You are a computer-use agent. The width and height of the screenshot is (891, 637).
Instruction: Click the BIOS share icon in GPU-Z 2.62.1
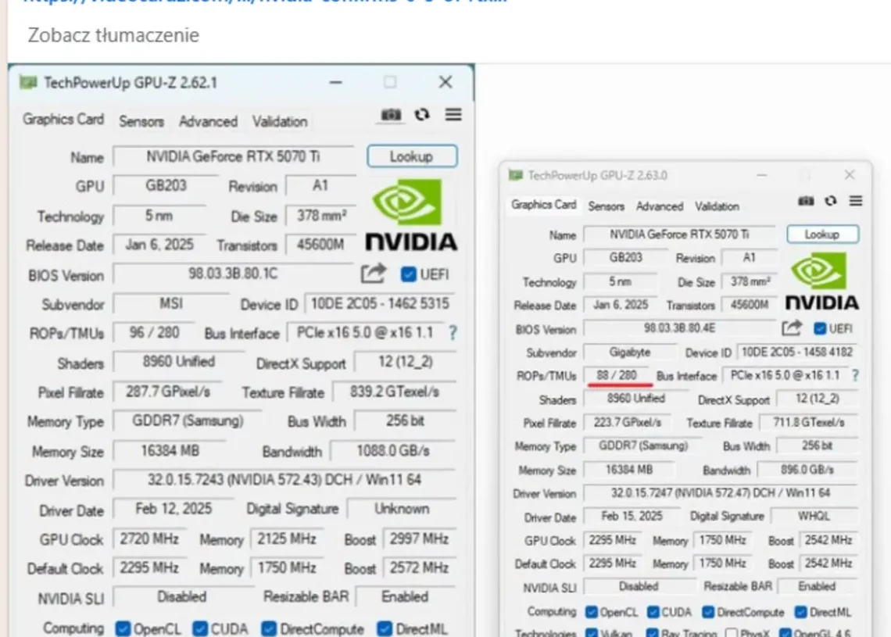tap(374, 274)
